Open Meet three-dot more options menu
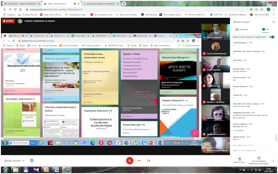 pyautogui.click(x=273, y=161)
